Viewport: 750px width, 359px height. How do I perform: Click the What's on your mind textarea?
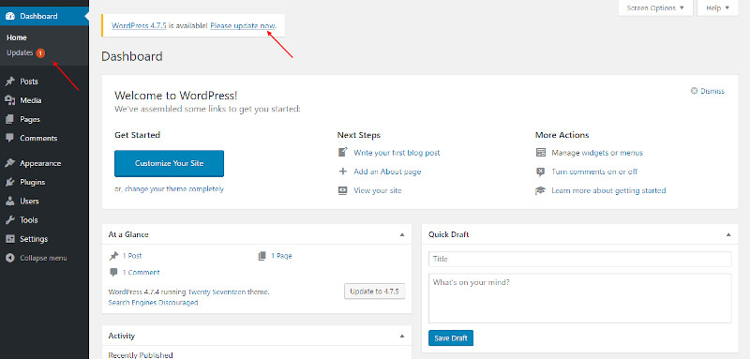[580, 298]
